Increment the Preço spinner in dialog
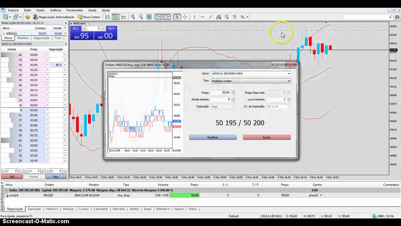The height and width of the screenshot is (226, 401). 233,92
